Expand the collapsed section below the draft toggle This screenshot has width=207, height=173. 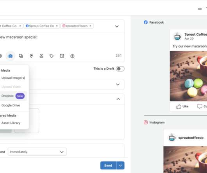tap(118, 85)
